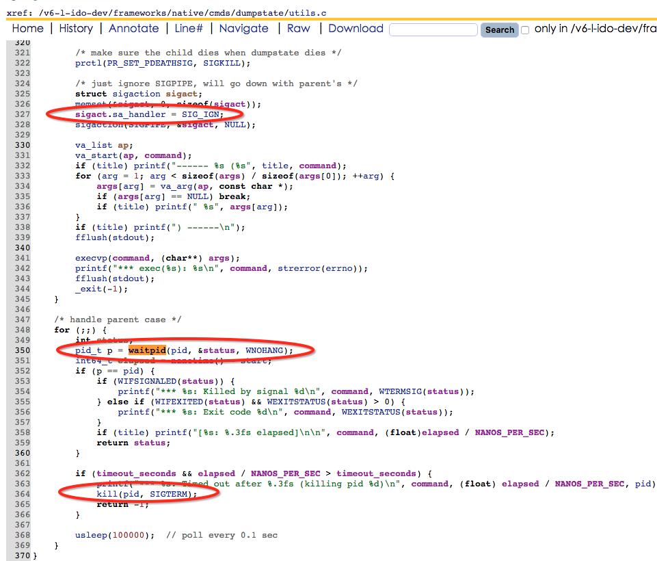View file History from the top menu
657x561 pixels.
75,28
